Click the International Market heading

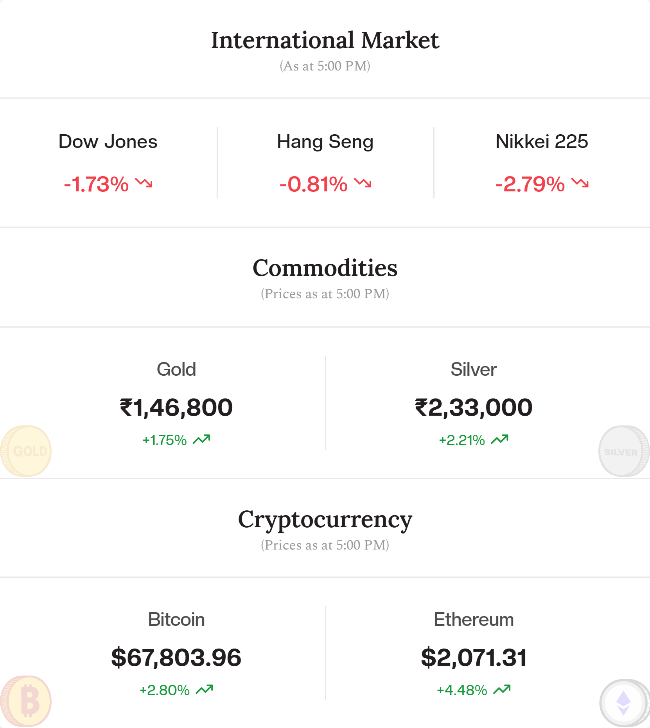pyautogui.click(x=325, y=40)
